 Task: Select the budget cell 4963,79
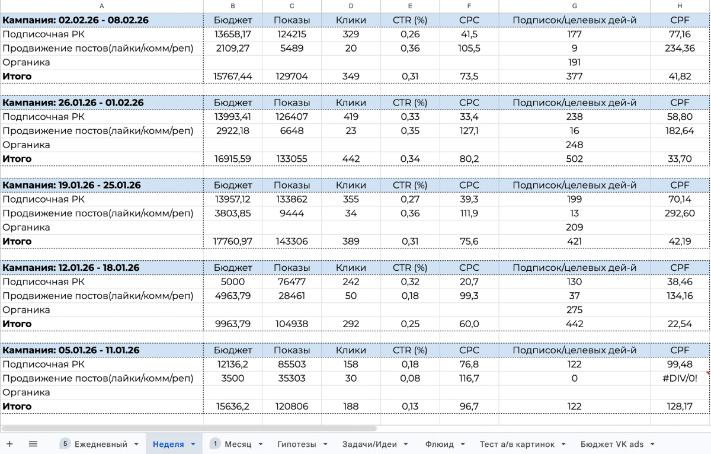[233, 296]
